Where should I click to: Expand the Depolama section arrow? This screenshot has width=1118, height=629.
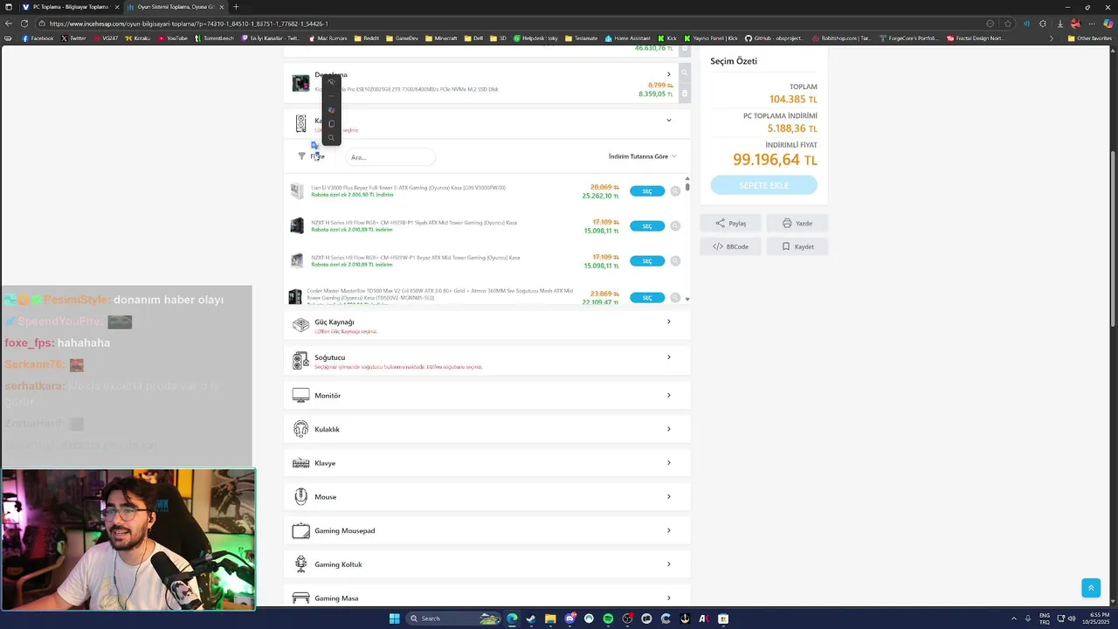coord(669,74)
